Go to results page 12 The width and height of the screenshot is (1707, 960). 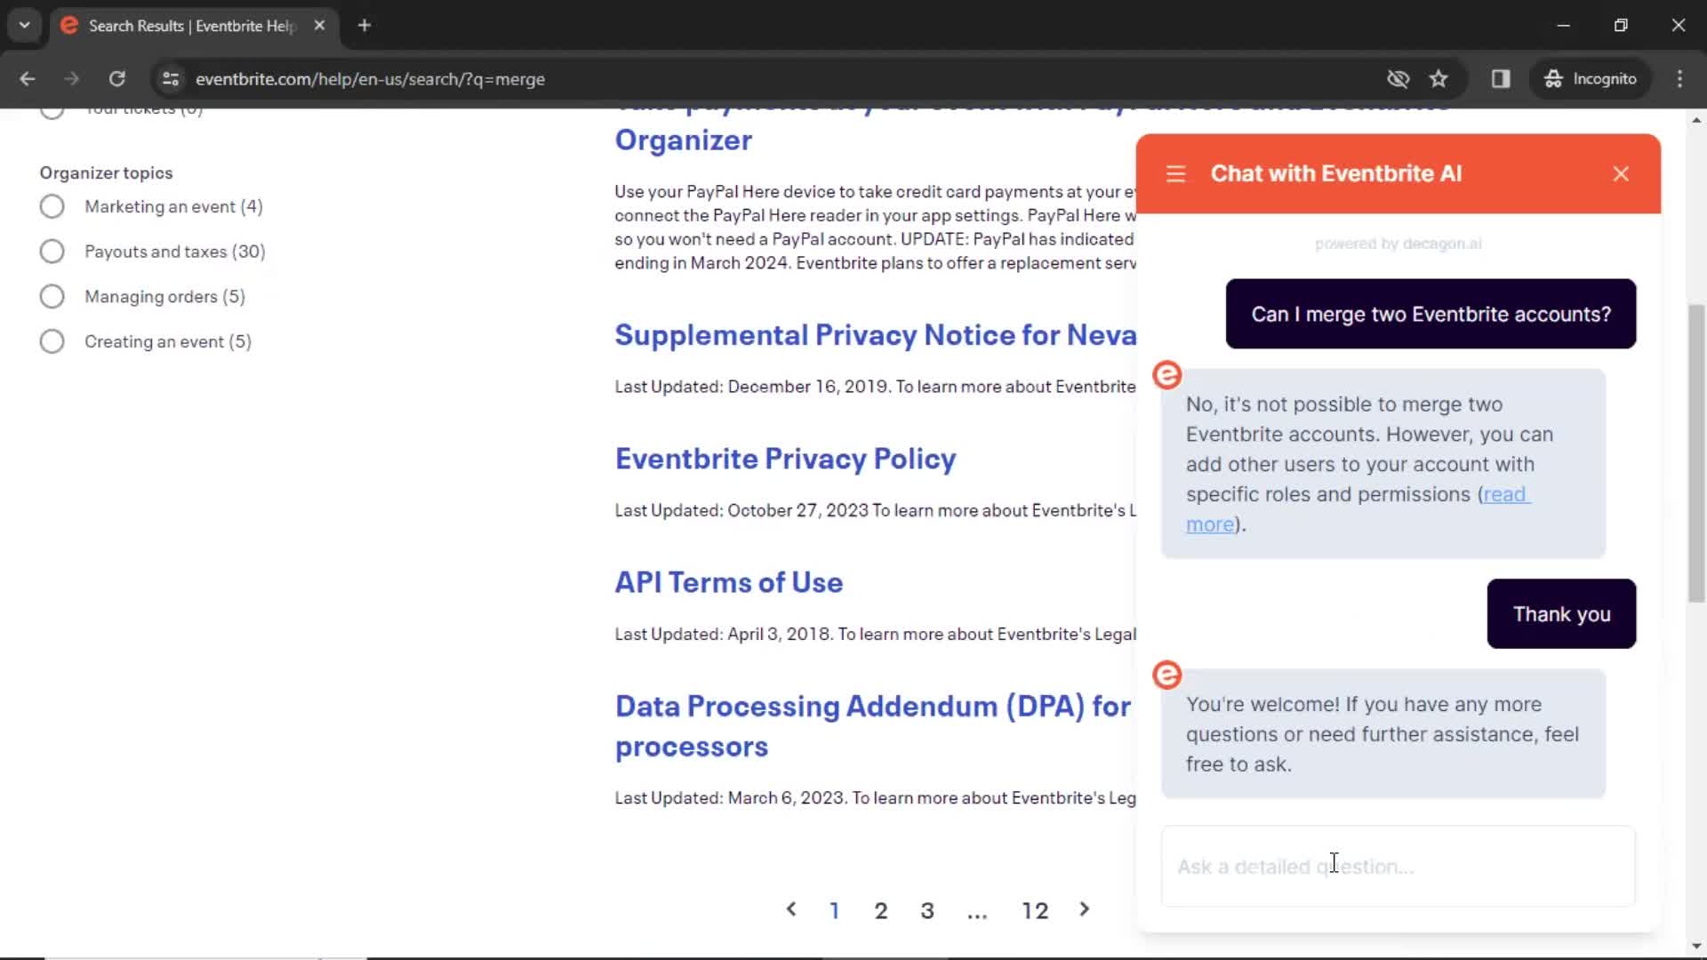coord(1035,911)
